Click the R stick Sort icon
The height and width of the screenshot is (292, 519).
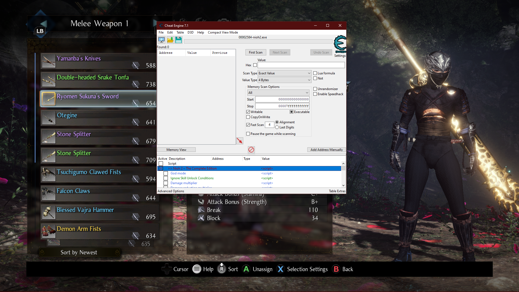pyautogui.click(x=222, y=268)
